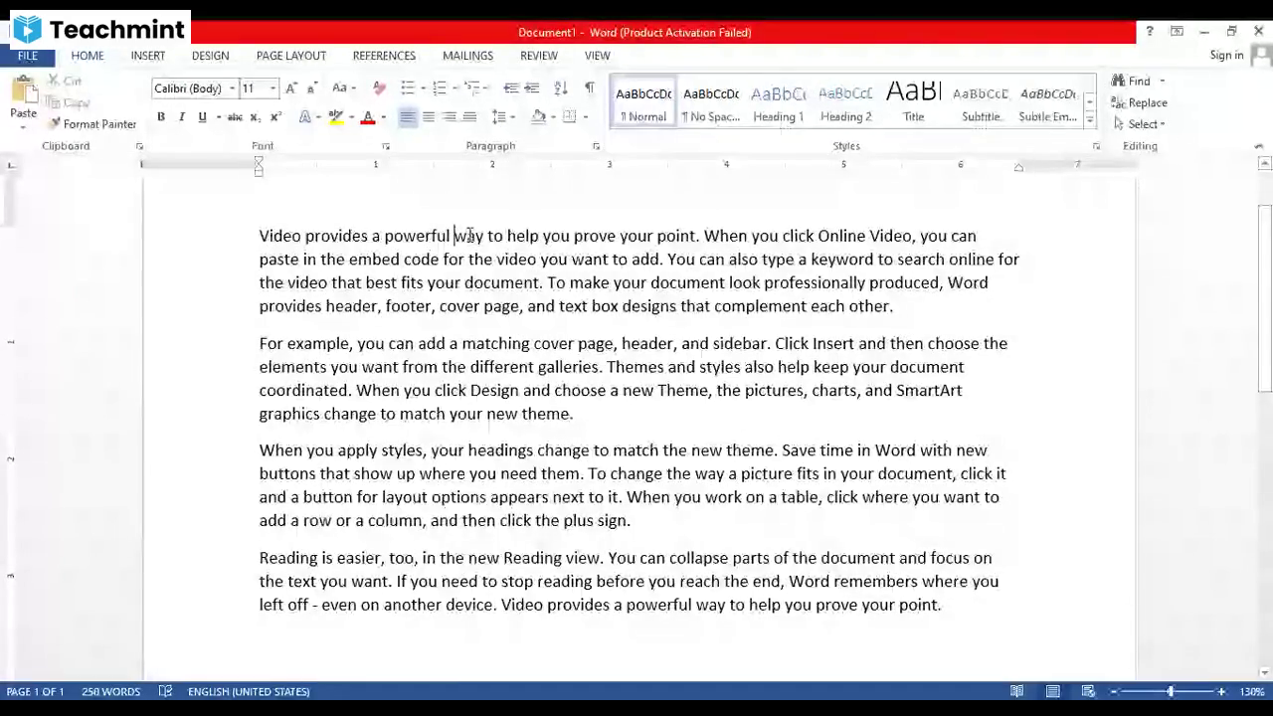Switch to the REFERENCES tab

click(384, 56)
